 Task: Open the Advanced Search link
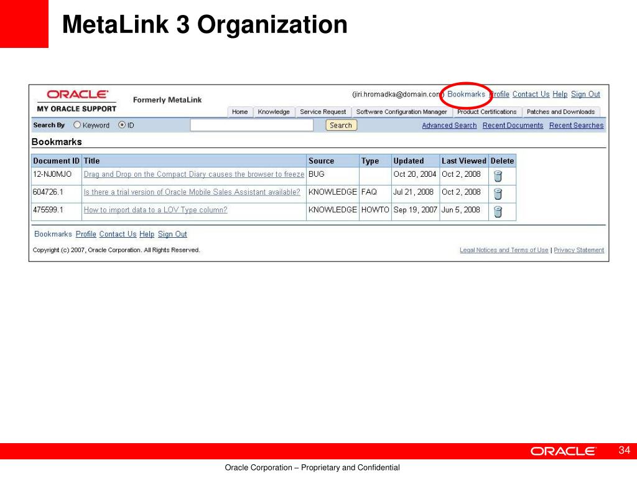click(449, 126)
